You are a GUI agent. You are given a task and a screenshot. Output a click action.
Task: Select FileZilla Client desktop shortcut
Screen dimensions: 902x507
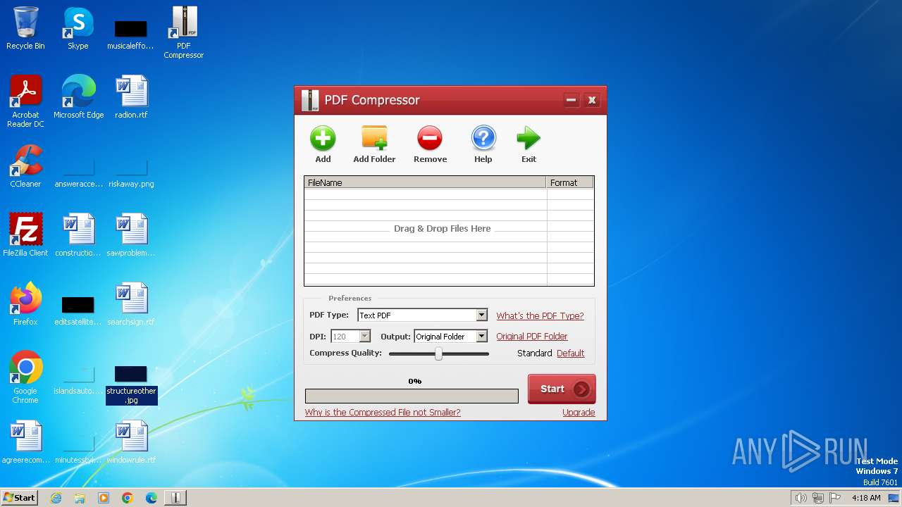point(25,235)
